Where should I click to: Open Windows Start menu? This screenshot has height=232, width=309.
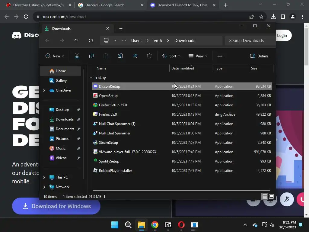(115, 225)
